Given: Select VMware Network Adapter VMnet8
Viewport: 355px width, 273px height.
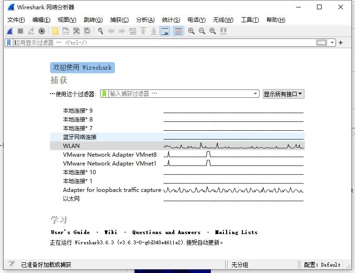Looking at the screenshot, I should (x=177, y=155).
